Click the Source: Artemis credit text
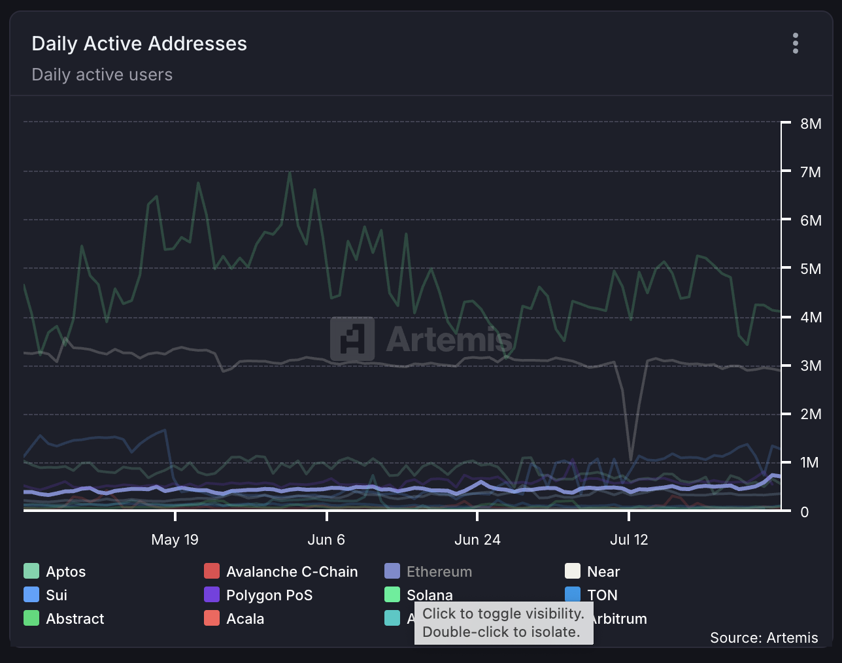 coord(764,638)
